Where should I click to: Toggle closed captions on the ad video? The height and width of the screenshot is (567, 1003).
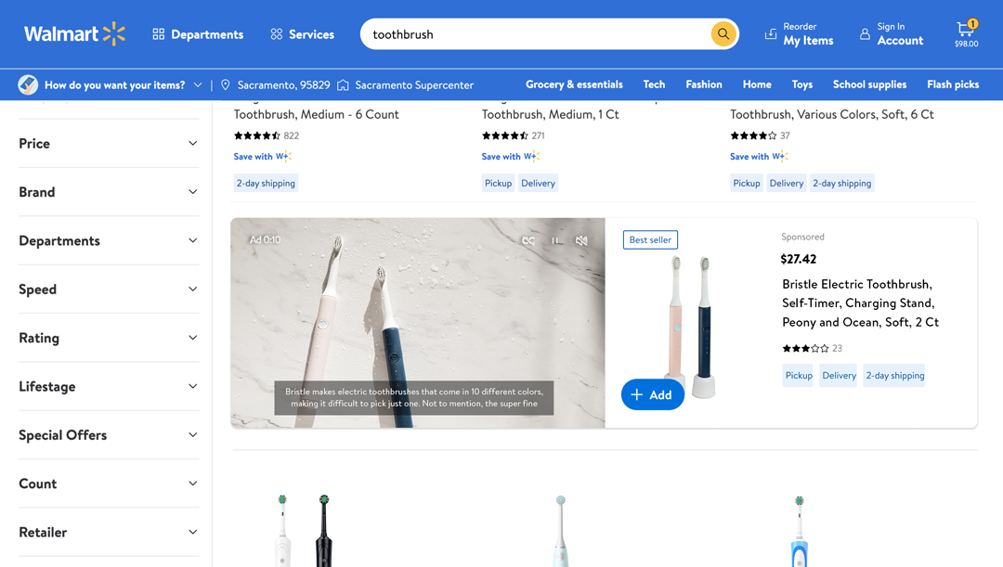pyautogui.click(x=528, y=240)
